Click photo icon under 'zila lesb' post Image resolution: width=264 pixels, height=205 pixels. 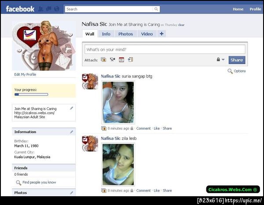point(104,191)
